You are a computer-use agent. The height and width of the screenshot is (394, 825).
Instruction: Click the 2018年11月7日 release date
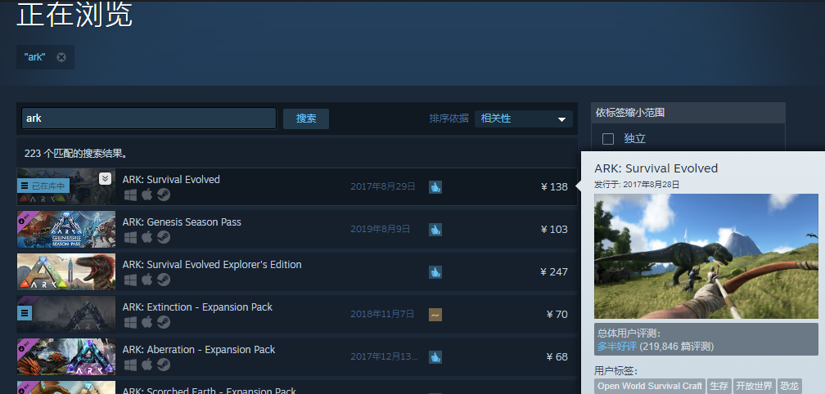point(382,314)
